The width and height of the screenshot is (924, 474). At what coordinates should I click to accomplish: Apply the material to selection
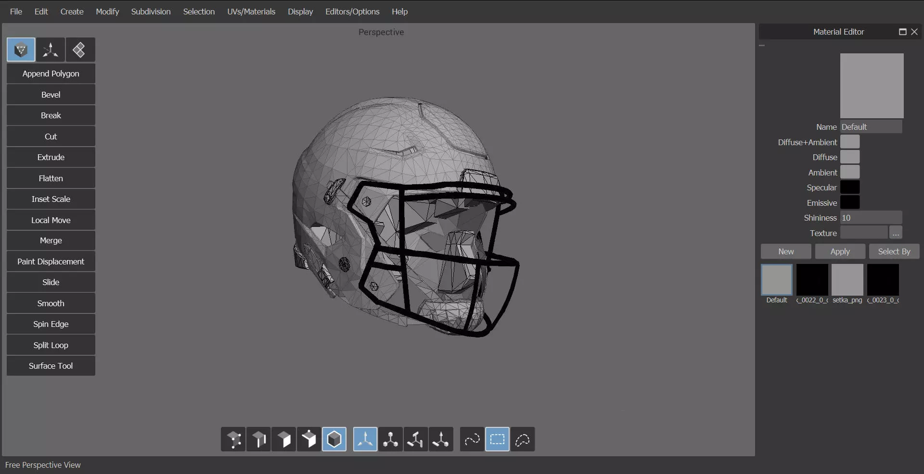pos(840,251)
